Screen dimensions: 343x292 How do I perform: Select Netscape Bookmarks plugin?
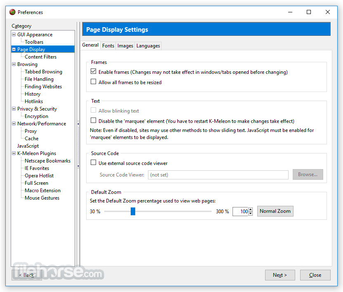[x=47, y=161]
